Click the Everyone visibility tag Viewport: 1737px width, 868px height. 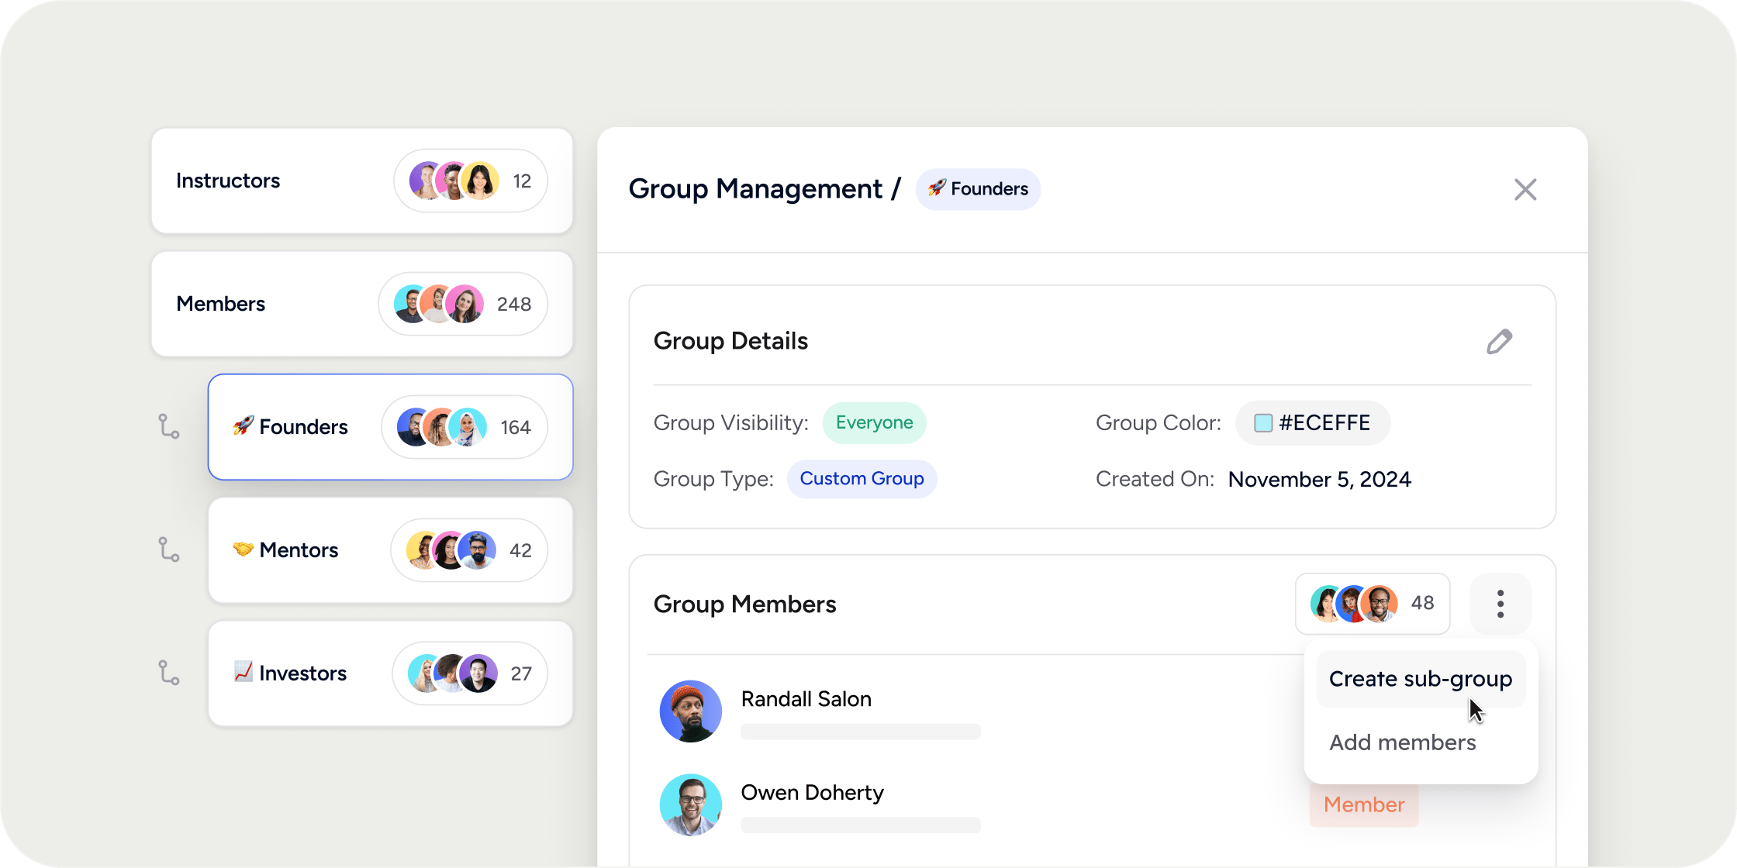pos(874,423)
